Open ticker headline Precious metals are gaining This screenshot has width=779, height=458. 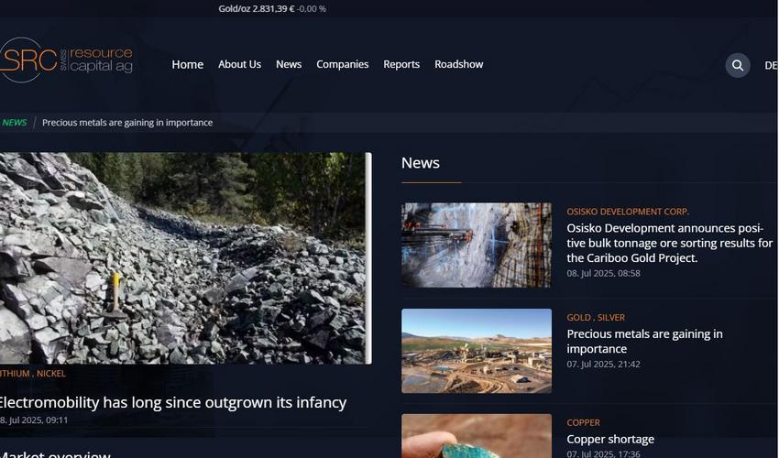pos(127,122)
